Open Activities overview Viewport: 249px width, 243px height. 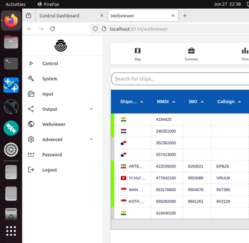tap(15, 4)
